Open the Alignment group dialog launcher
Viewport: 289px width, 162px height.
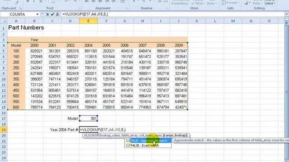(126, 9)
